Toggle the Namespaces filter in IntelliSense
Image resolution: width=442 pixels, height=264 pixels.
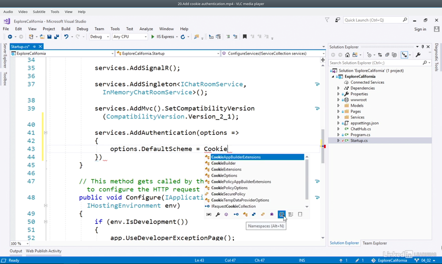282,214
